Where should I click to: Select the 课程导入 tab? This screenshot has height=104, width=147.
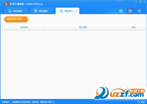tap(68, 11)
